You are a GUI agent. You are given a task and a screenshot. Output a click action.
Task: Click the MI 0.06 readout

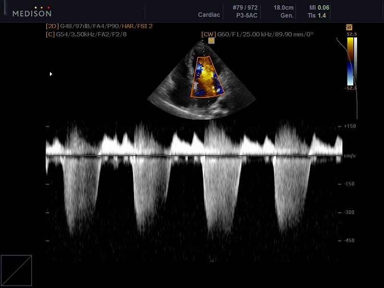pyautogui.click(x=320, y=8)
